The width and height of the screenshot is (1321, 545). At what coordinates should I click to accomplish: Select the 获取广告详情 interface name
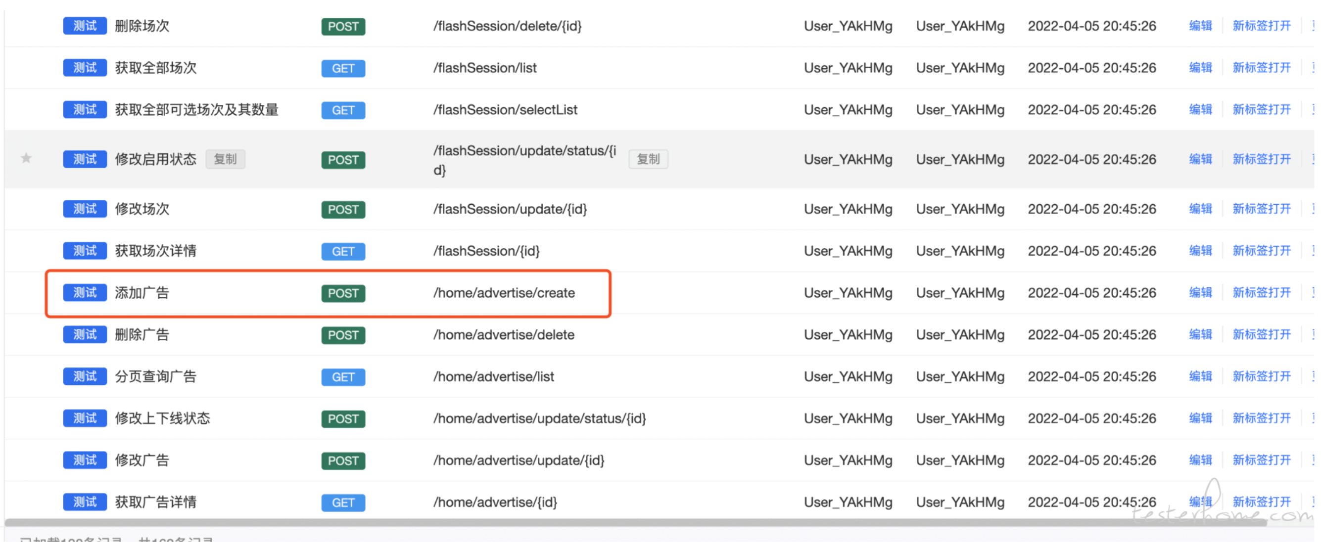(156, 502)
